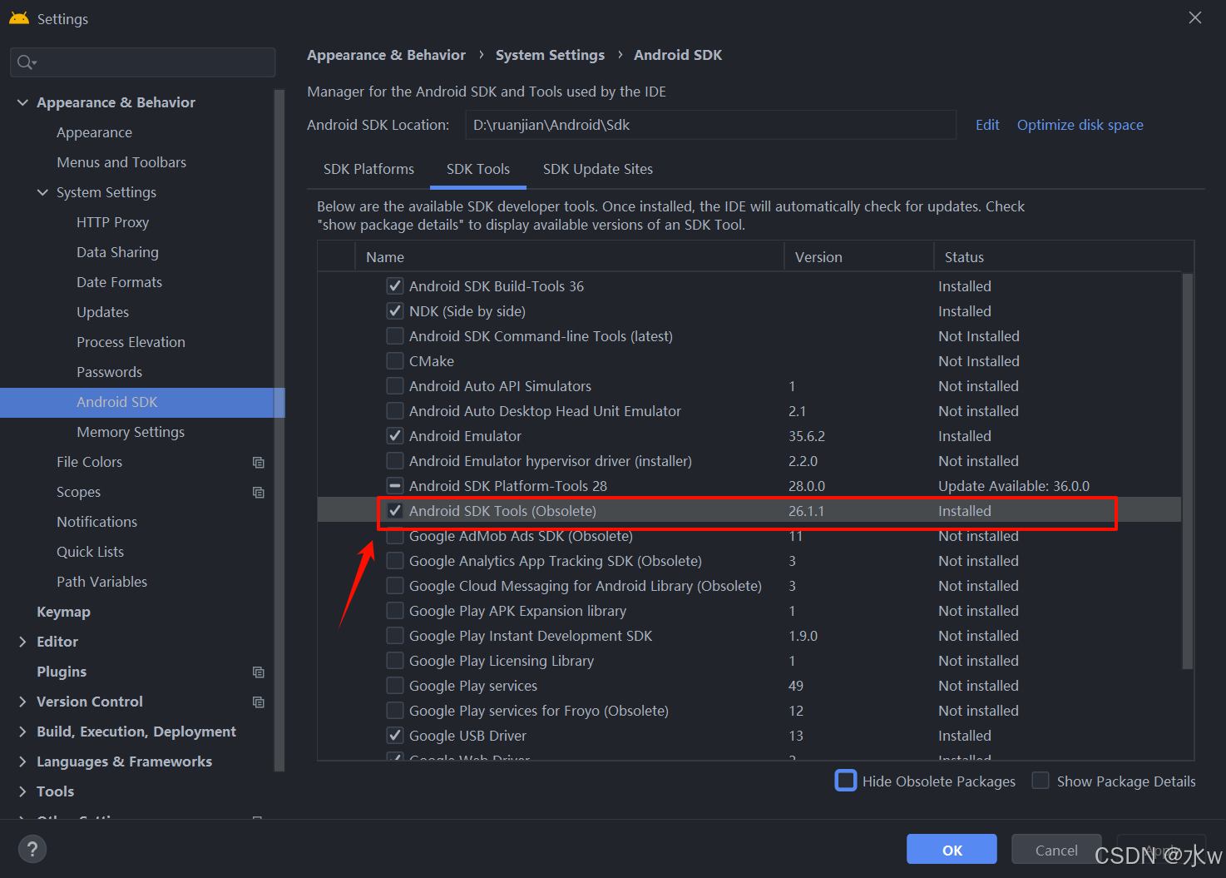
Task: Click Optimize disk space link
Action: point(1080,125)
